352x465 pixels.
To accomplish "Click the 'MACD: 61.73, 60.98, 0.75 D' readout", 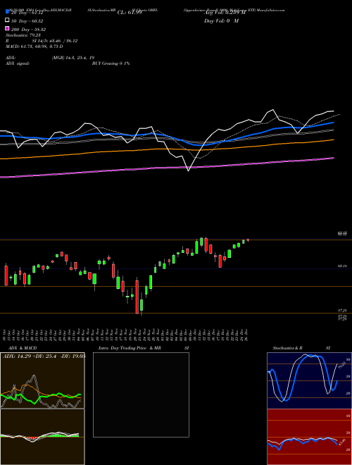I will (x=34, y=46).
